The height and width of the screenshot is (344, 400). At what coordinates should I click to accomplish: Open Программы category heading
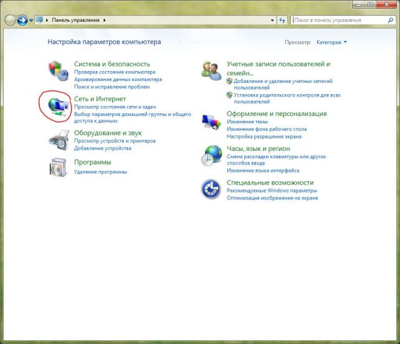[x=93, y=162]
